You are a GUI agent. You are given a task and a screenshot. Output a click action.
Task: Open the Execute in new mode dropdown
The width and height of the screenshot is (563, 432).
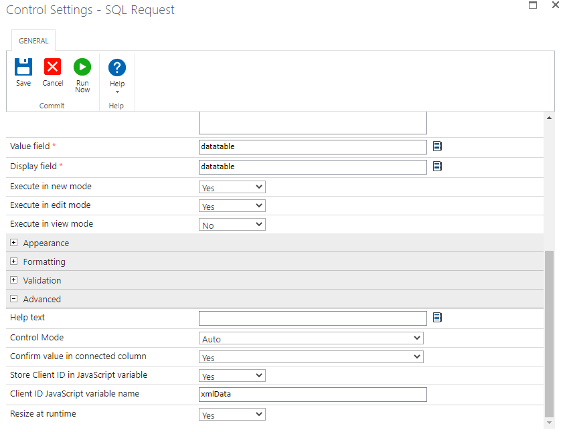(232, 187)
